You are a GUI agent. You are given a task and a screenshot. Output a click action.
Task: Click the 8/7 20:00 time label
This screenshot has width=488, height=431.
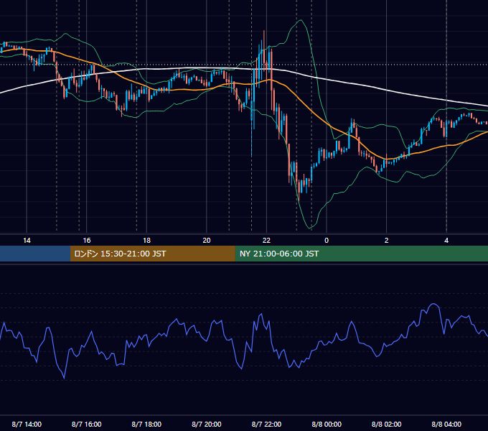tap(207, 424)
